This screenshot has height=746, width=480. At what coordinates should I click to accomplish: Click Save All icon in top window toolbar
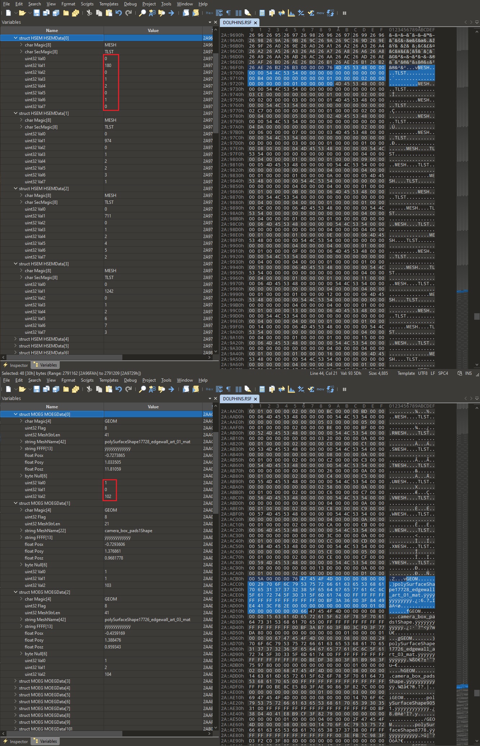click(x=56, y=13)
